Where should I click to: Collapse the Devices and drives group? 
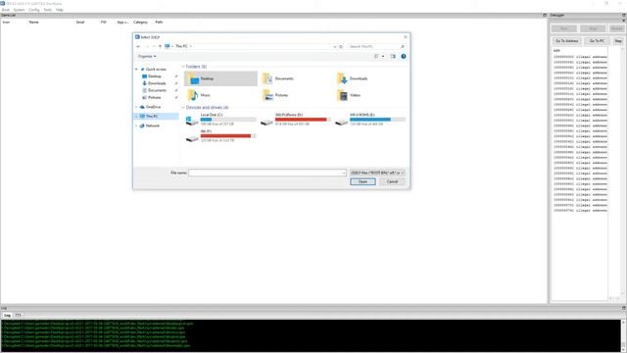coord(183,108)
